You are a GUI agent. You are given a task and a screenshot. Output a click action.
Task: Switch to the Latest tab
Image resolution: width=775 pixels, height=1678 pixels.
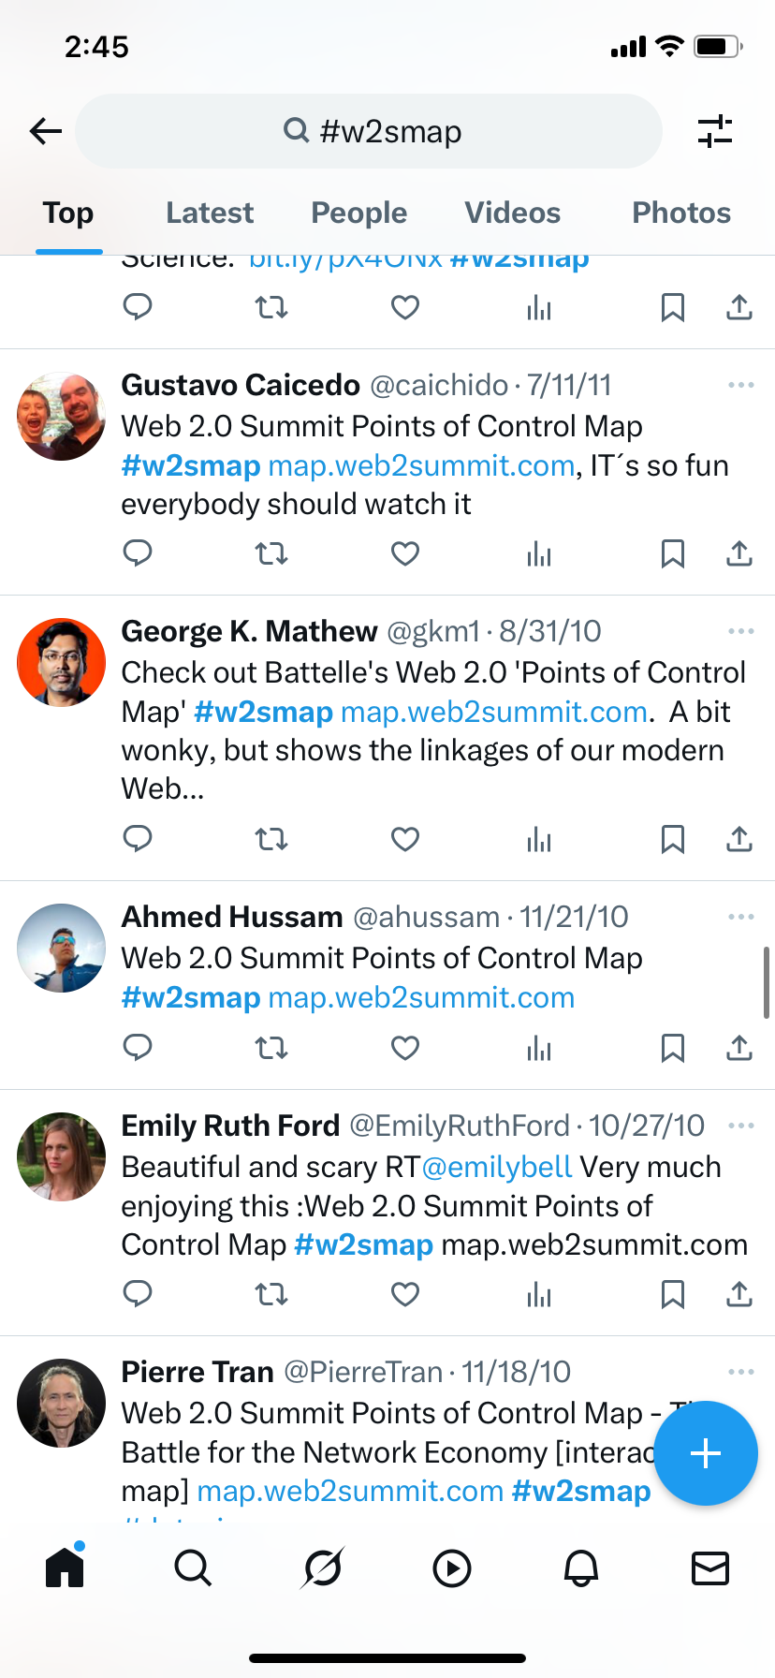point(210,213)
